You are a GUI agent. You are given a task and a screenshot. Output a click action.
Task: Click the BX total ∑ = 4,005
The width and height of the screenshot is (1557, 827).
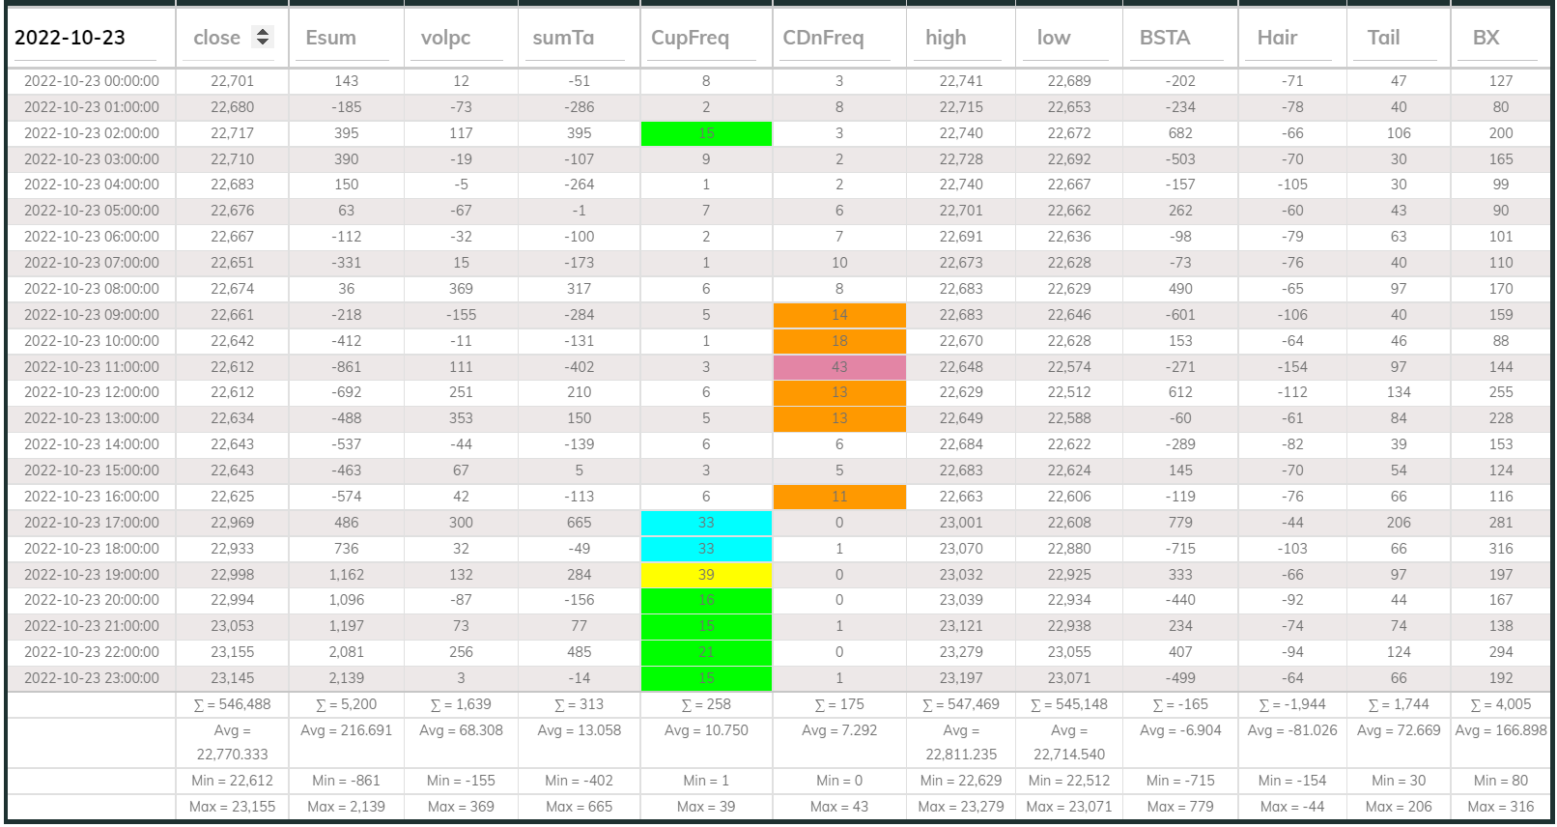pos(1501,705)
